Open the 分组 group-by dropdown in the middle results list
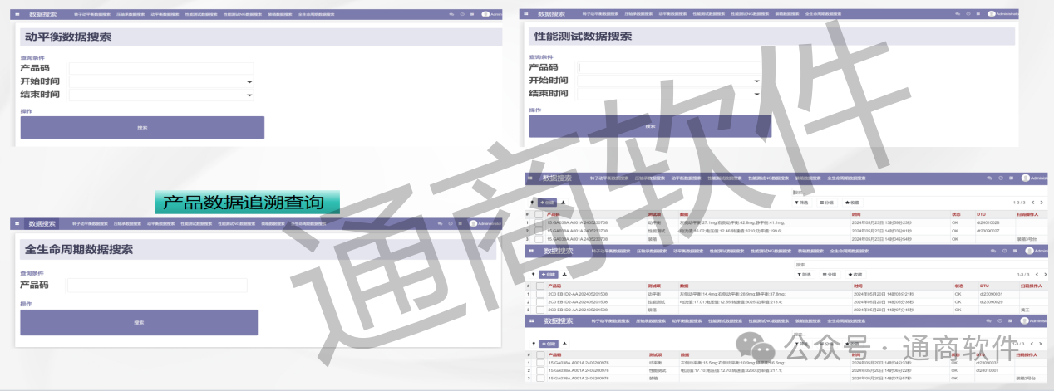 coord(828,274)
